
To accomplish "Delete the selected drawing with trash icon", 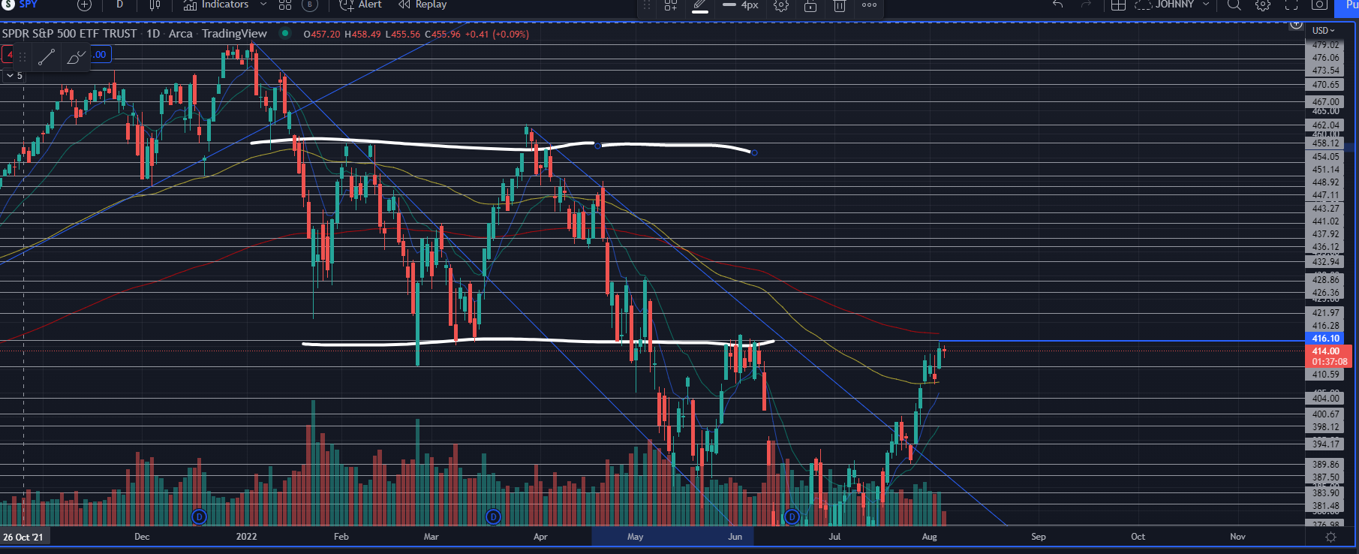I will click(840, 5).
